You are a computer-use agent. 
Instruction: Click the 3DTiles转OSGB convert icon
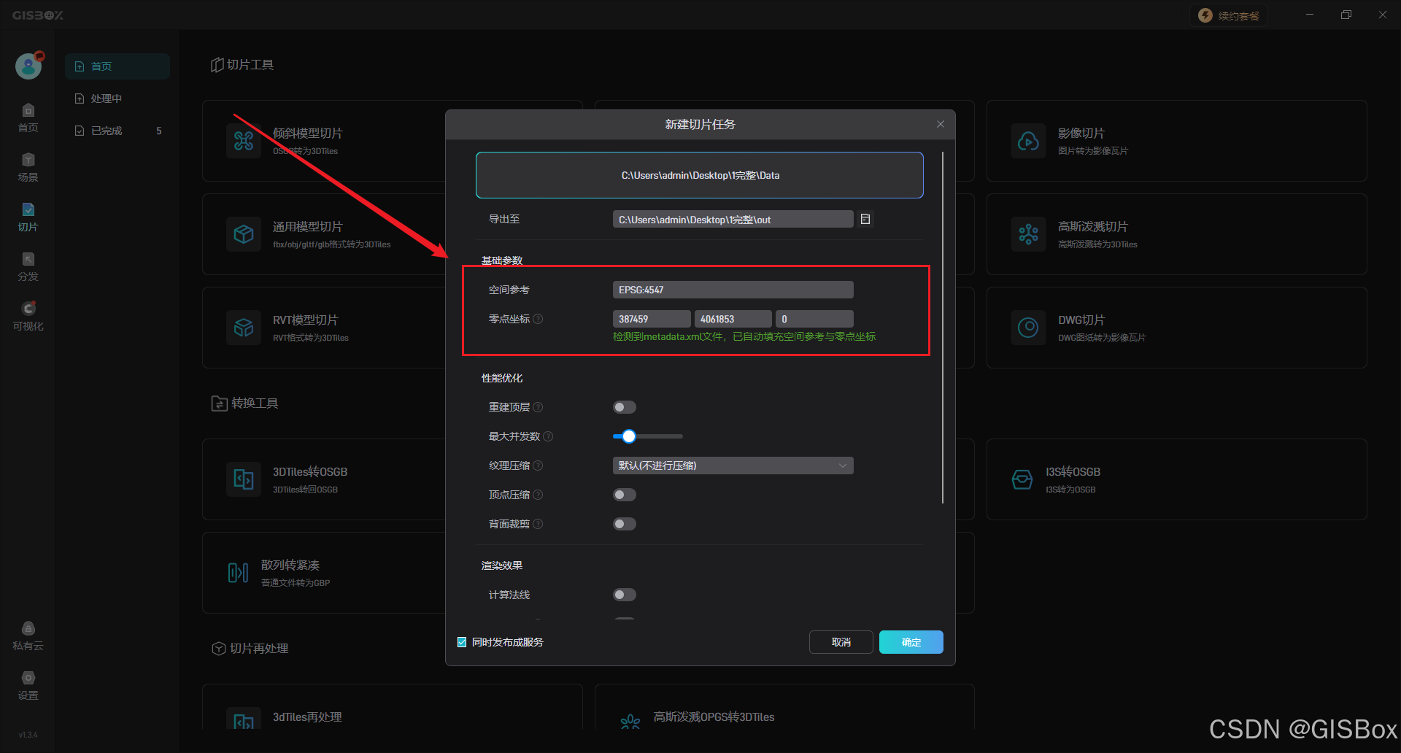pyautogui.click(x=244, y=479)
